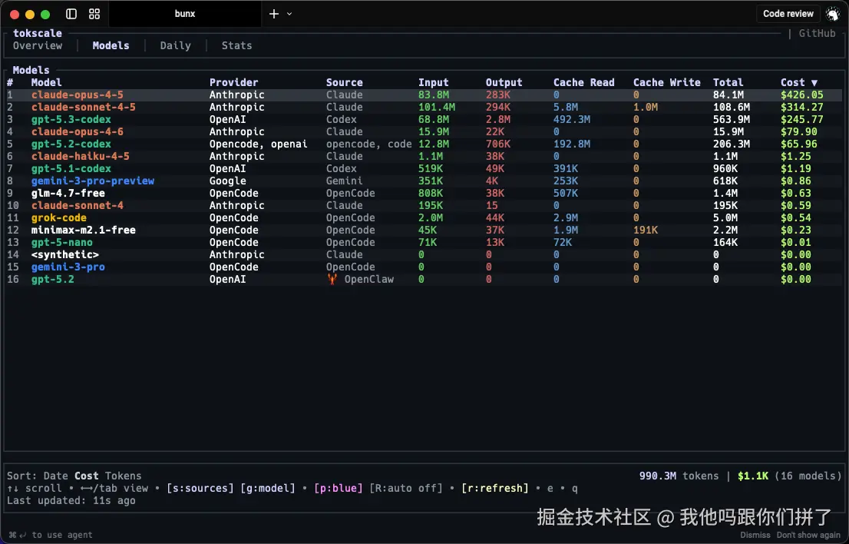Toggle model grouping via g:model
849x544 pixels.
pos(269,488)
